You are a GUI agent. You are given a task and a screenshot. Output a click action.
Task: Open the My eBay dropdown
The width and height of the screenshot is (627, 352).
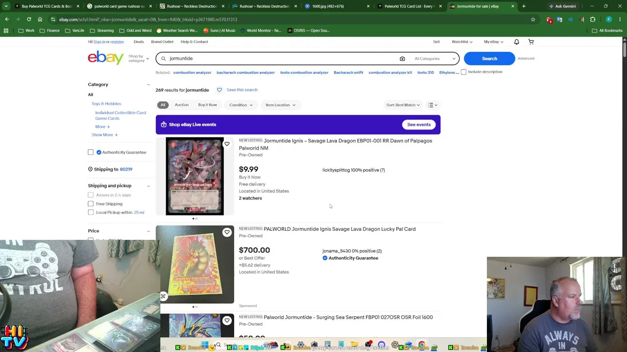pos(493,42)
